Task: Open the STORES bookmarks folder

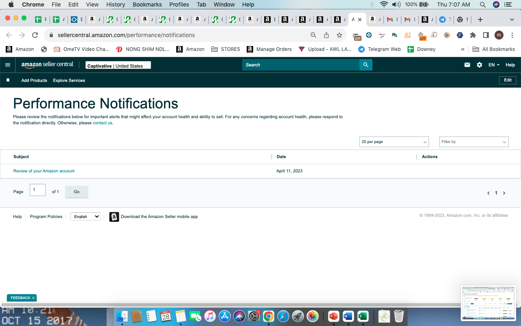Action: 226,49
